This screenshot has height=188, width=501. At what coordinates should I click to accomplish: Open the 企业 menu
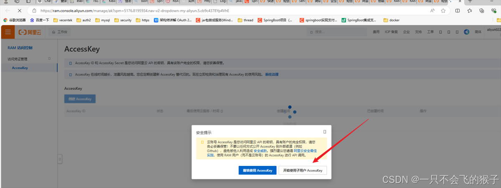point(406,32)
